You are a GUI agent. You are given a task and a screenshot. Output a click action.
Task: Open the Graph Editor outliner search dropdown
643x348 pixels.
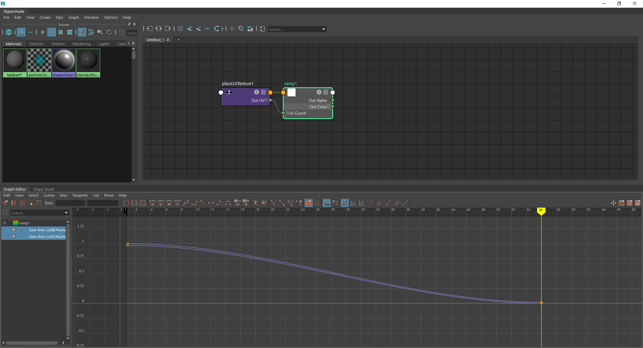click(x=66, y=213)
